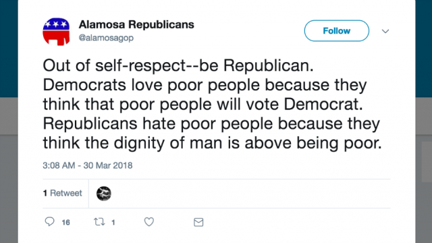Open the Alamosa Republicans profile name
This screenshot has height=243, width=432.
136,24
